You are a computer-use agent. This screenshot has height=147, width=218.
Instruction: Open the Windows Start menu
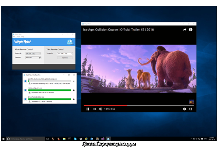3,139
